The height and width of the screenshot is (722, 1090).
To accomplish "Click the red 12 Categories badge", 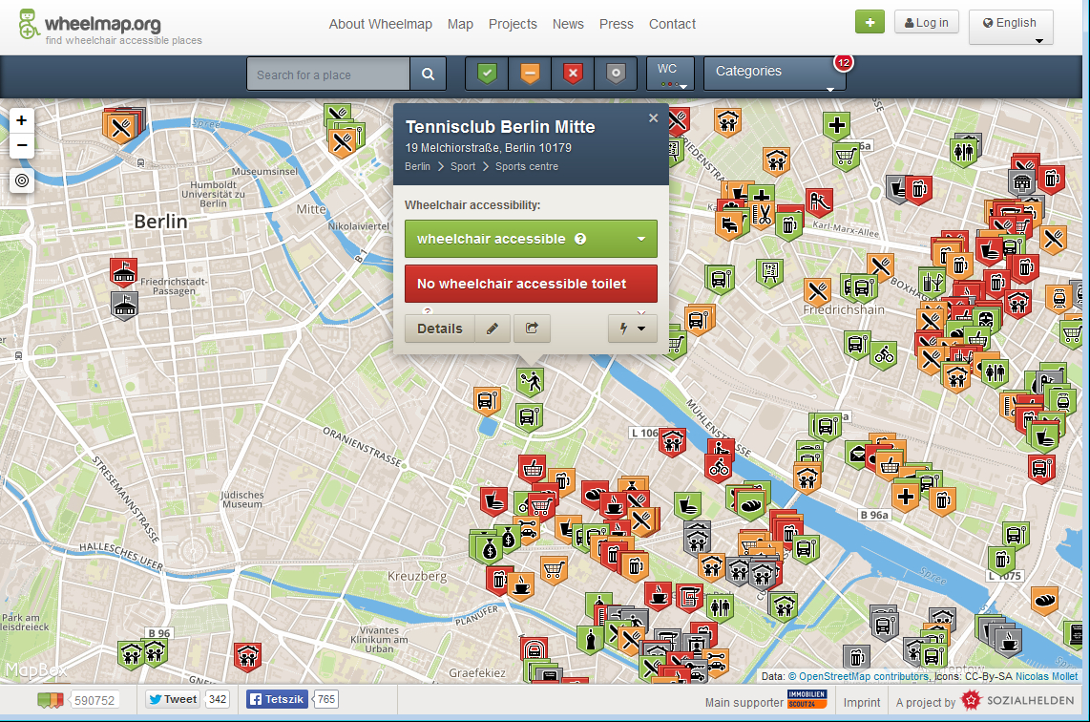I will point(843,63).
